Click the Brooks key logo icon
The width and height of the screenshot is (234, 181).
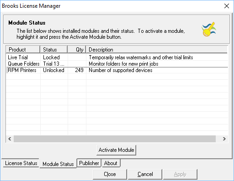209,29
